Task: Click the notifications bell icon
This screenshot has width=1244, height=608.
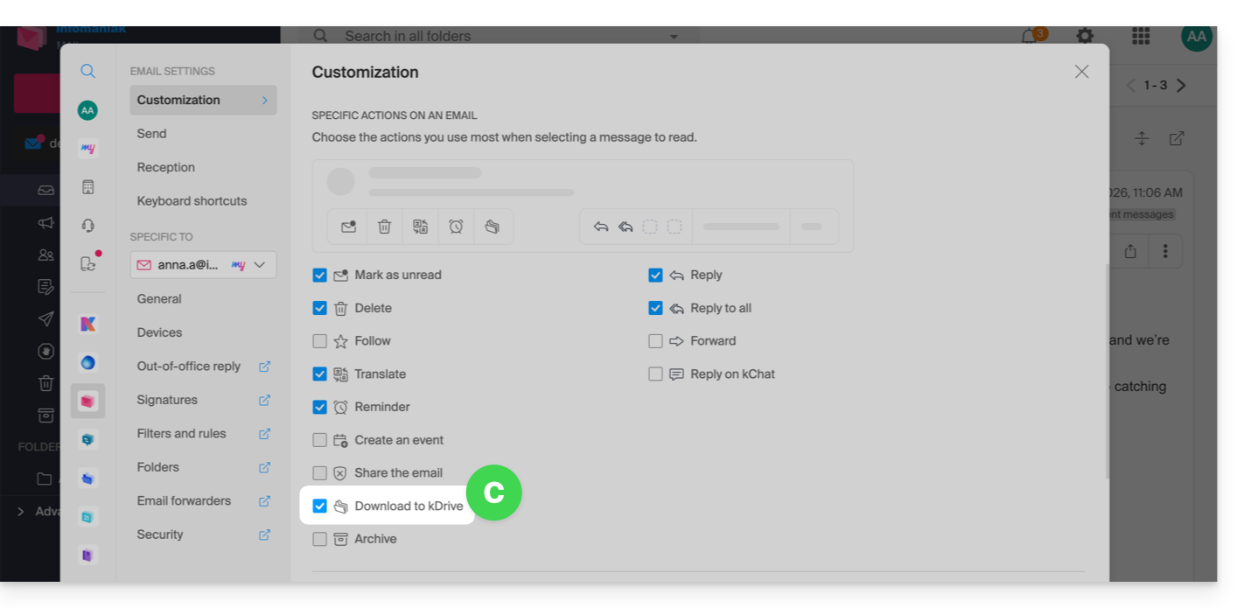Action: click(x=1030, y=37)
